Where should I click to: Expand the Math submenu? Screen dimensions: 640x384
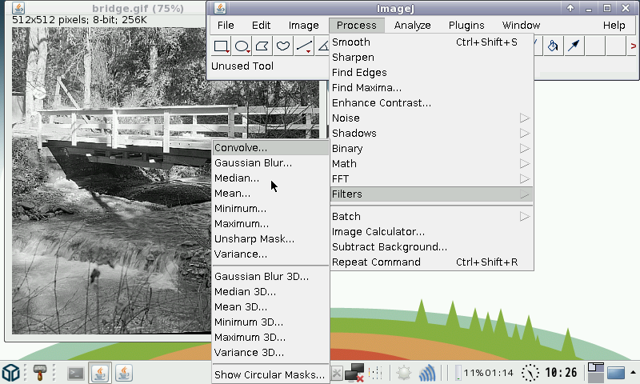coord(431,164)
